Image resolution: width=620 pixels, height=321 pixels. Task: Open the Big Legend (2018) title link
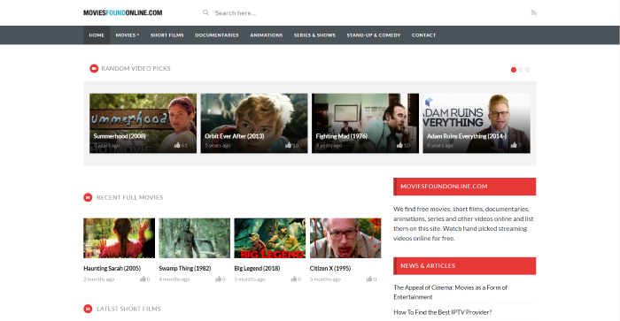(x=257, y=269)
